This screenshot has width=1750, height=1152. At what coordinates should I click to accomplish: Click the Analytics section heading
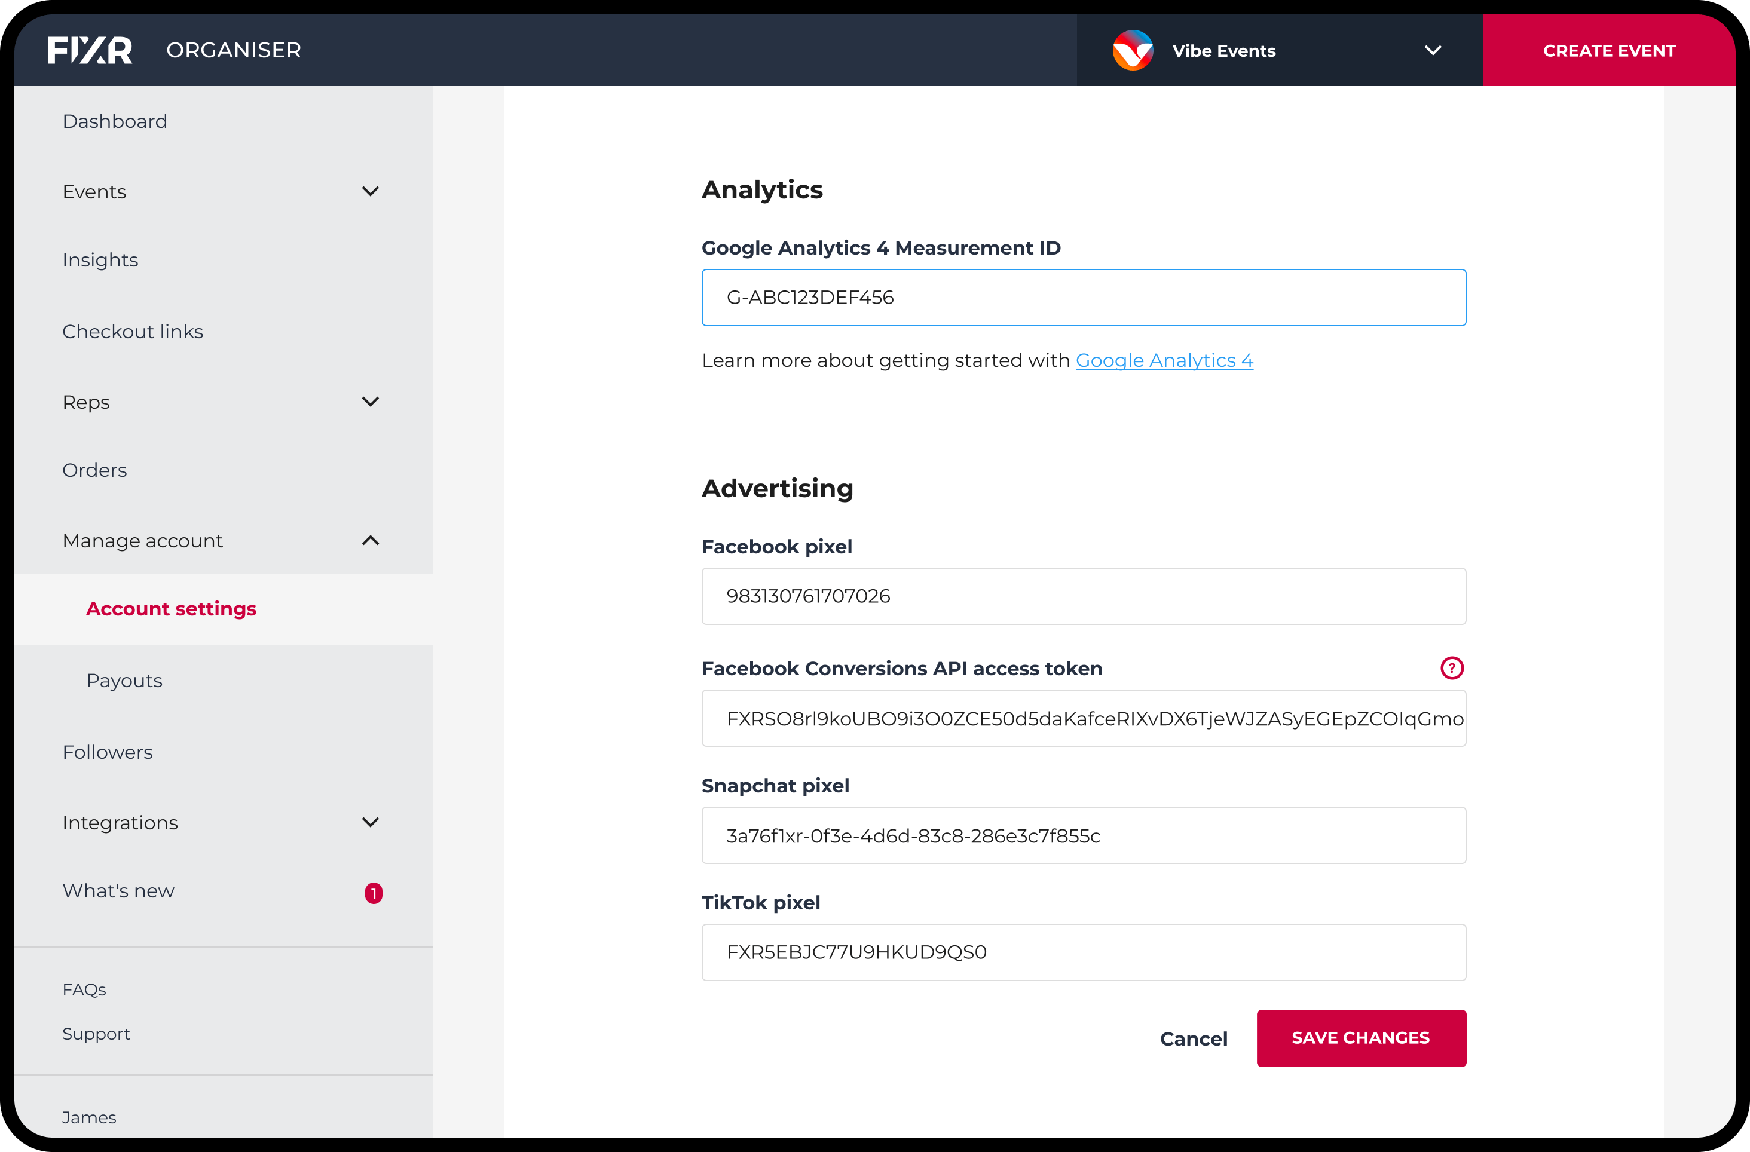click(x=762, y=189)
